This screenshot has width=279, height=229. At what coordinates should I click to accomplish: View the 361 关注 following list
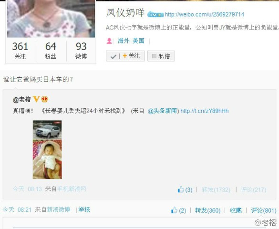click(x=20, y=51)
